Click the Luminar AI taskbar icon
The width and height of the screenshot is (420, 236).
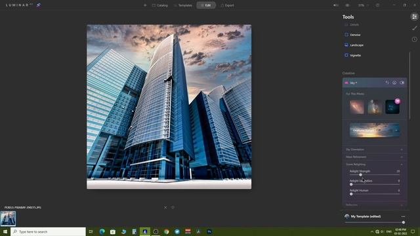pos(145,231)
